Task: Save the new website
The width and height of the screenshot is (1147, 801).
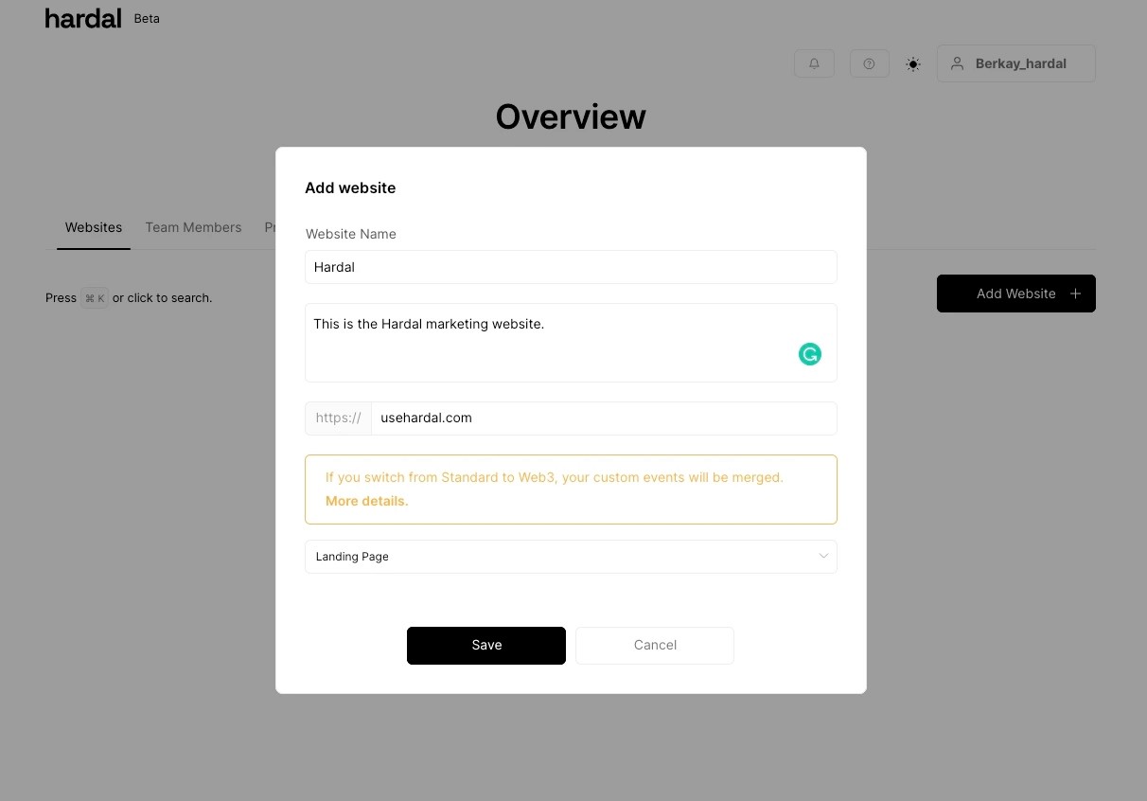Action: (x=486, y=645)
